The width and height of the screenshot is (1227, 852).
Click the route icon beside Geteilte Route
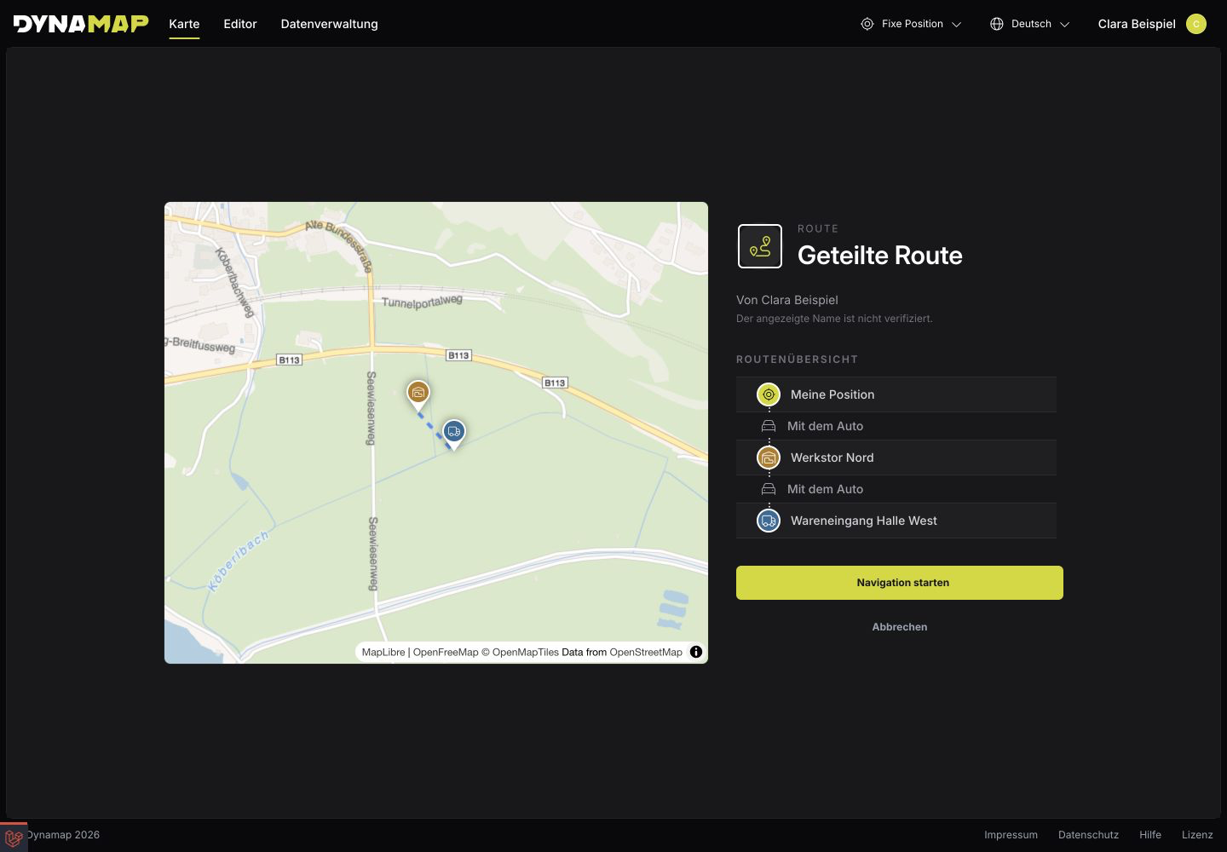(760, 246)
